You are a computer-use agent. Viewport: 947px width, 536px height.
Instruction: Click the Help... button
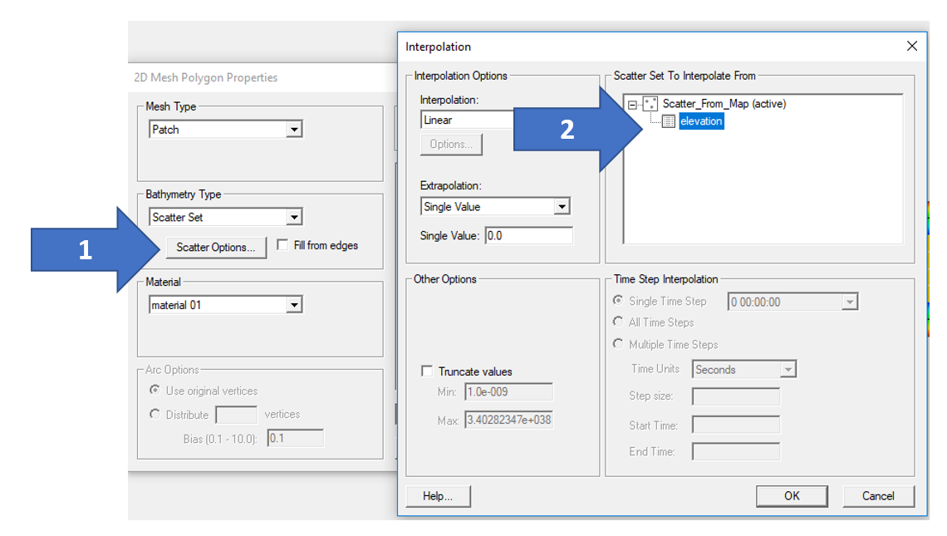[438, 496]
